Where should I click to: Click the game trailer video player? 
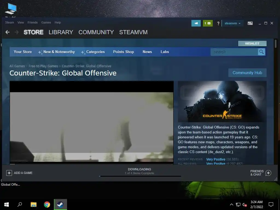tap(91, 122)
